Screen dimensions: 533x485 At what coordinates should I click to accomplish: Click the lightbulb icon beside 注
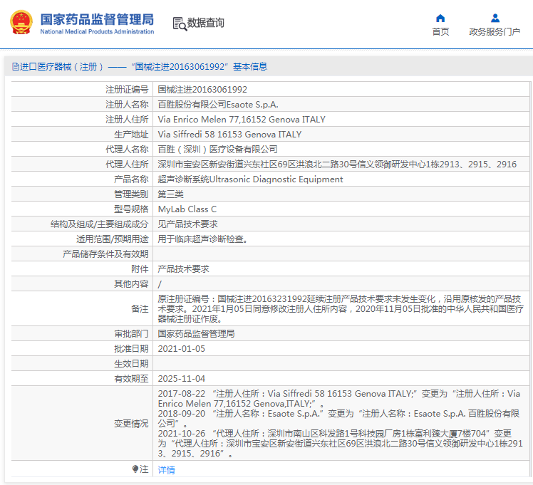[x=135, y=469]
